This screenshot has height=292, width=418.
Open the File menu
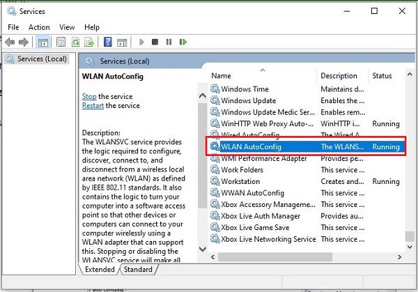[13, 27]
